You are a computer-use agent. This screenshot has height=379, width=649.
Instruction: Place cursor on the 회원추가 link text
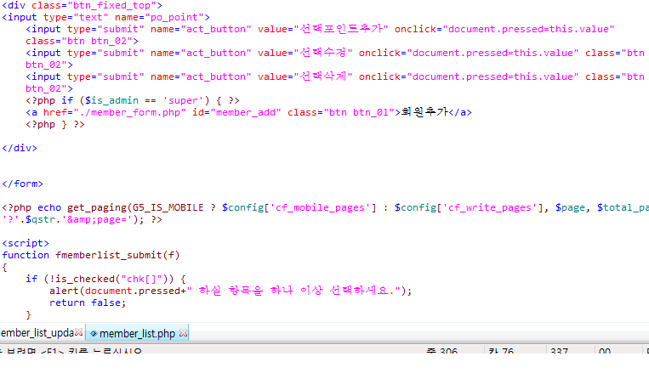[424, 112]
